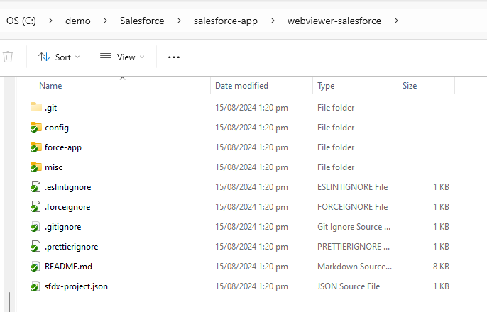Click the date modified of .git
This screenshot has width=487, height=312.
click(x=251, y=108)
